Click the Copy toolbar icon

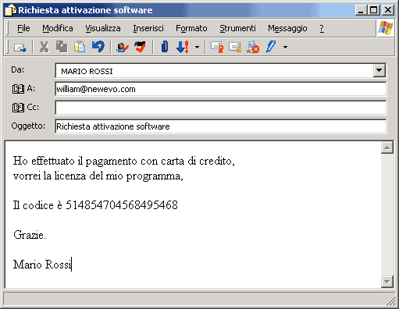[62, 47]
